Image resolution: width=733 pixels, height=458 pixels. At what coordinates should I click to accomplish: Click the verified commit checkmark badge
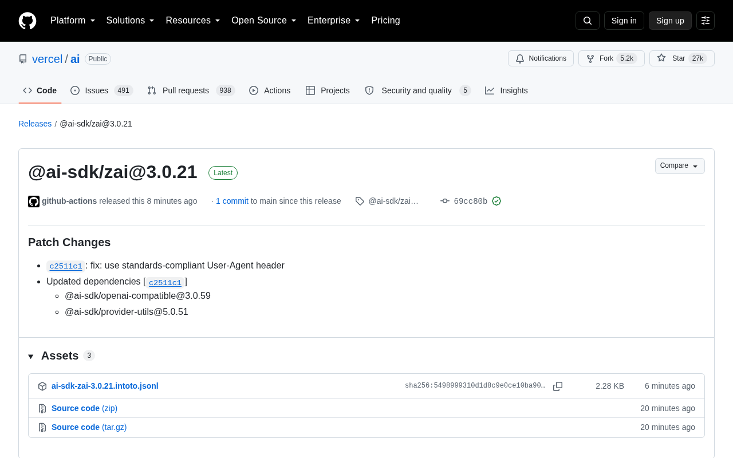click(496, 201)
